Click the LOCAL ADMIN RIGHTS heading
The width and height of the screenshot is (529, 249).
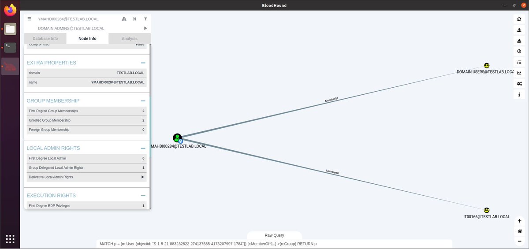(x=53, y=149)
